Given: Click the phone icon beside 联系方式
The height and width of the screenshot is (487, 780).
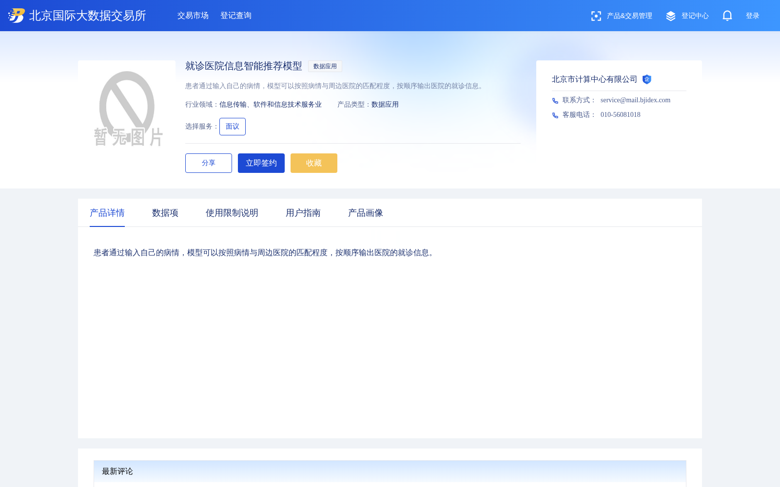Looking at the screenshot, I should (x=555, y=101).
